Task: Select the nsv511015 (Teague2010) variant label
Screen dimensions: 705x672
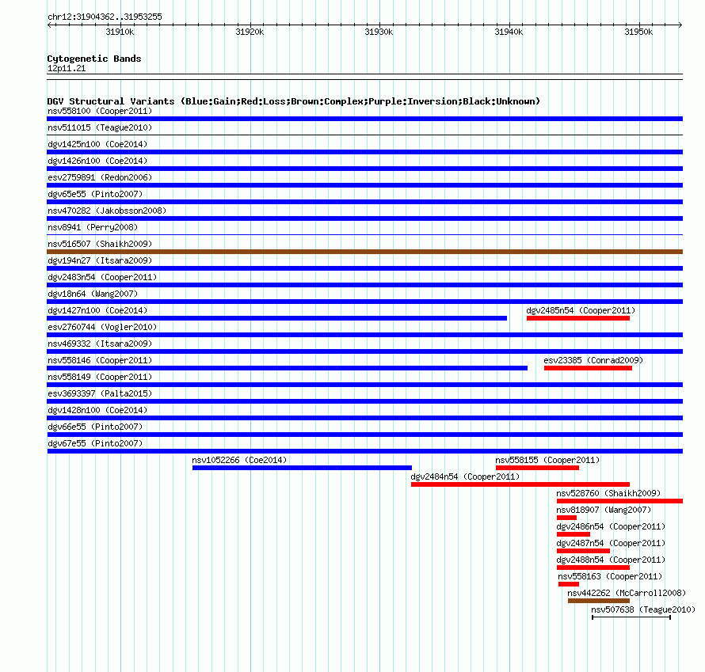Action: click(x=100, y=127)
